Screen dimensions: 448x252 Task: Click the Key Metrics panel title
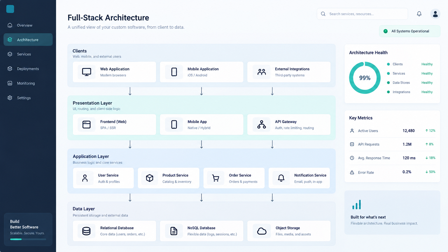click(x=361, y=118)
